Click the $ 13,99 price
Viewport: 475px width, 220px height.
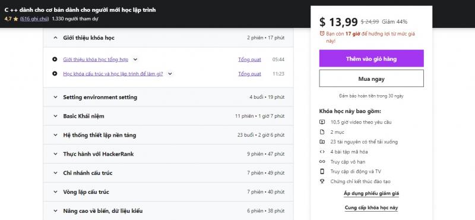point(338,22)
